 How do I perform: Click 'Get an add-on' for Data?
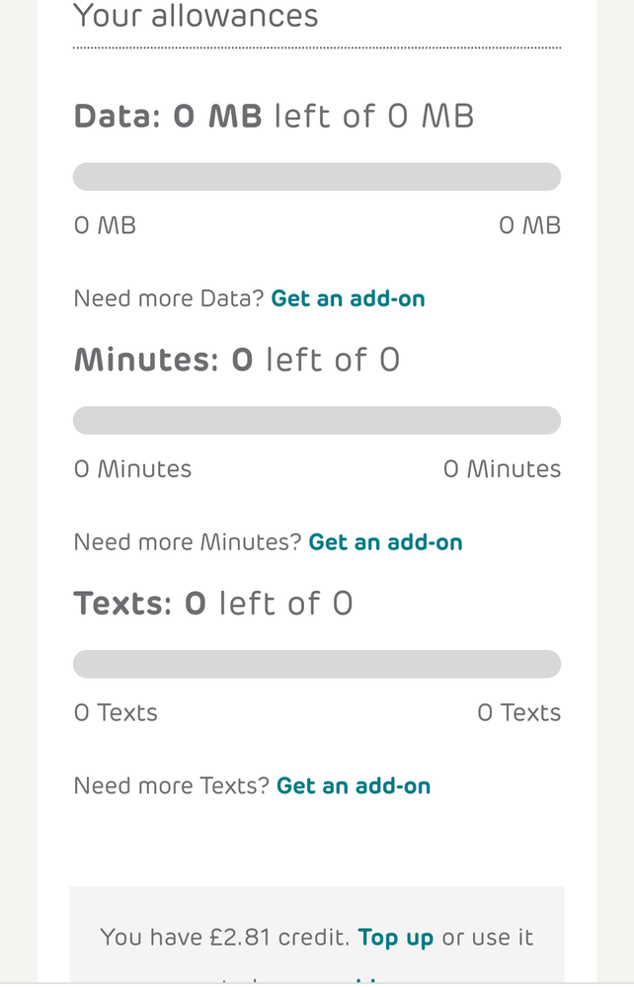(x=349, y=297)
